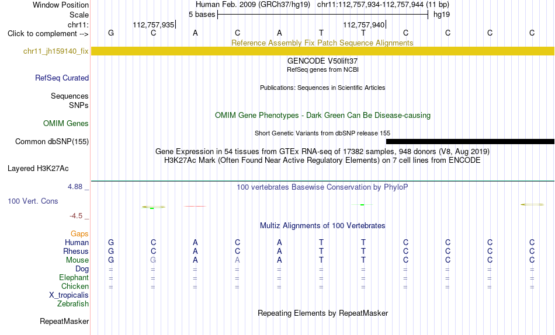The height and width of the screenshot is (335, 555).
Task: Select the Dog alignment row label
Action: pyautogui.click(x=82, y=269)
